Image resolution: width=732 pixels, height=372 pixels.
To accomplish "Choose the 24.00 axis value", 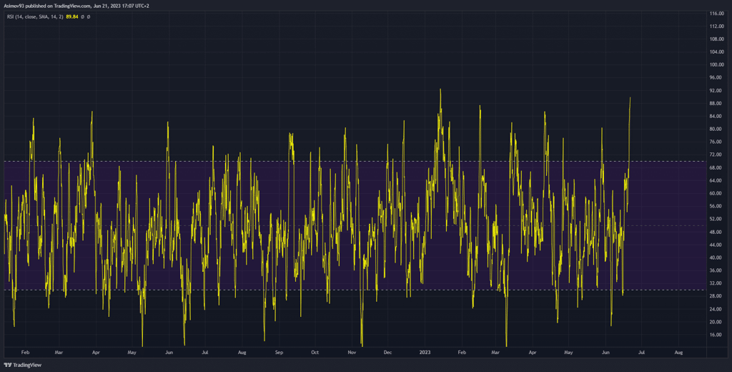I will [x=716, y=309].
